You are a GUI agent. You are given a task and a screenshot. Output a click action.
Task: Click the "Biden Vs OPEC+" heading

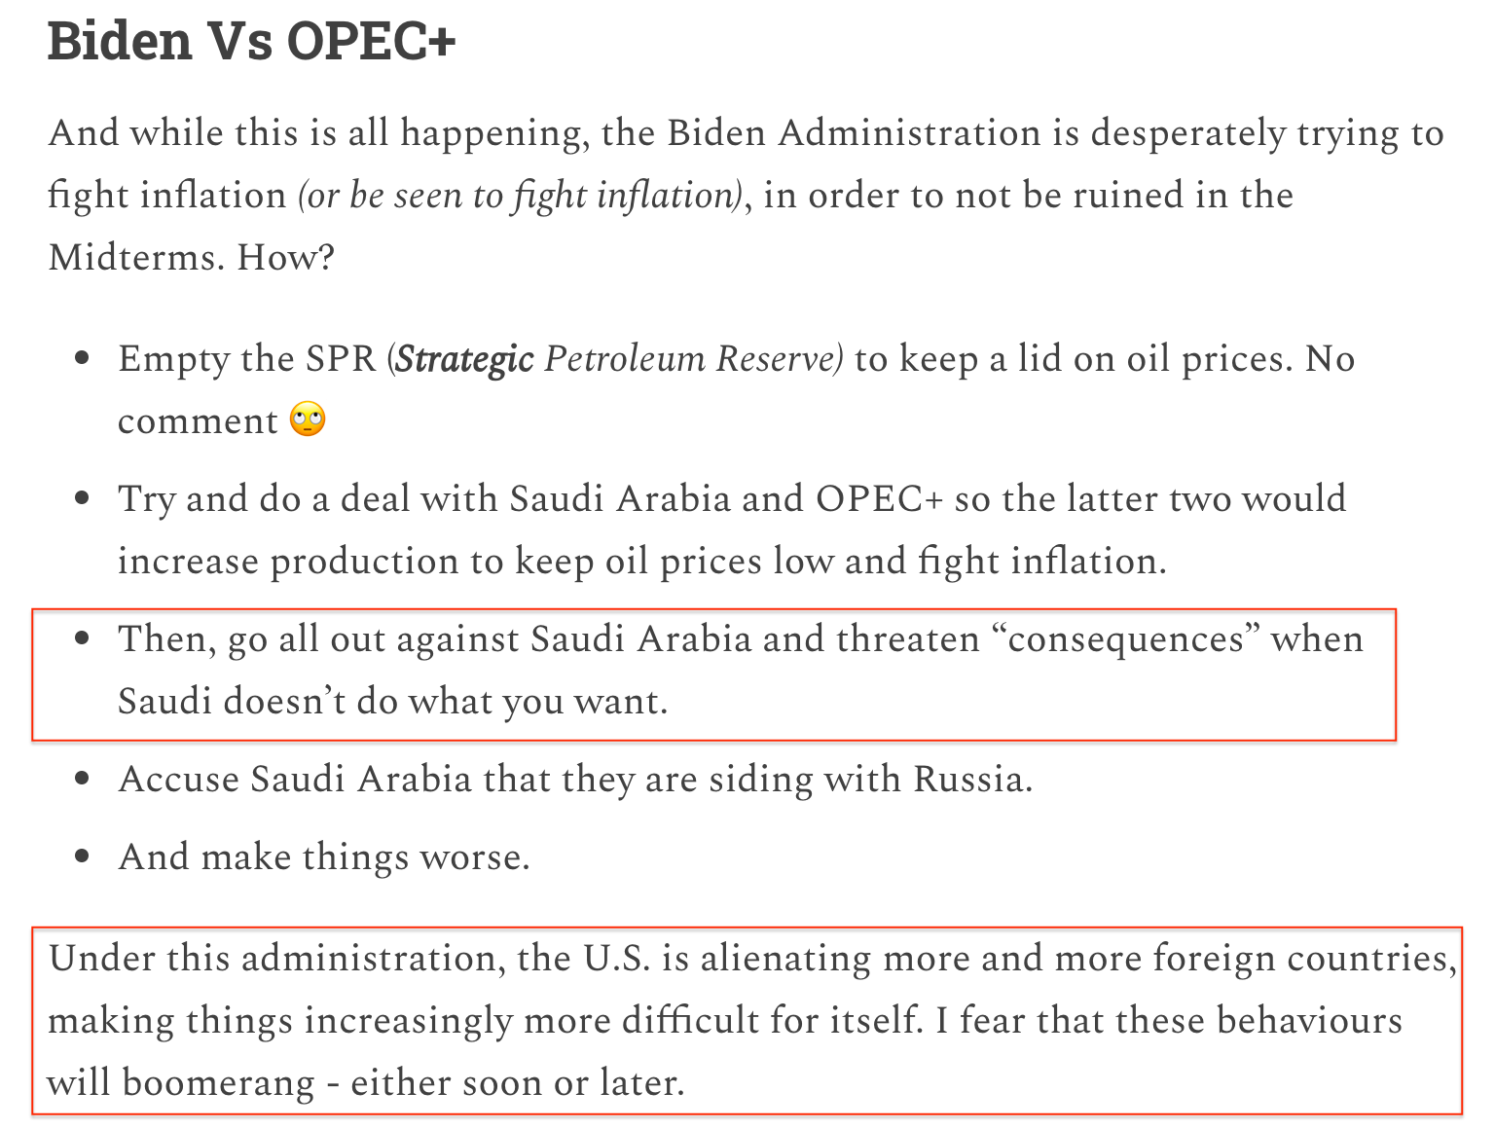251,42
